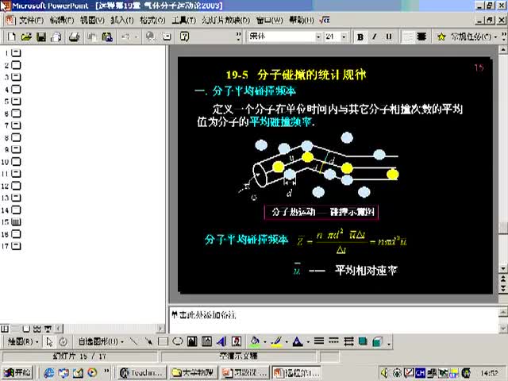Switch to Slide Sorter view icon

click(37, 329)
